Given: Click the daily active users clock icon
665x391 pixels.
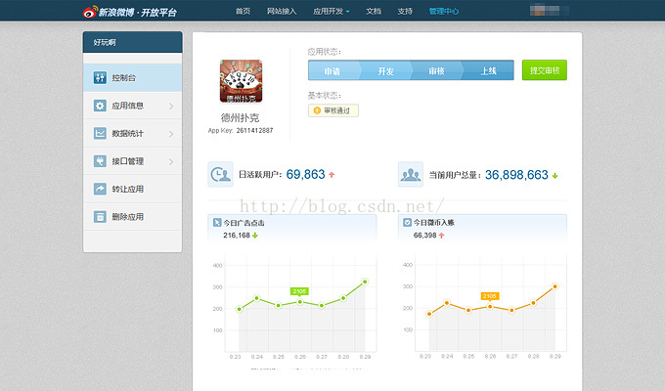Looking at the screenshot, I should pos(220,174).
